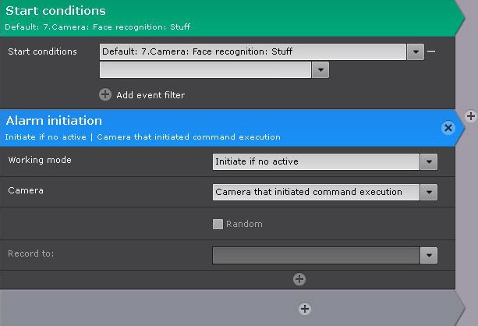Image resolution: width=478 pixels, height=326 pixels.
Task: Click 'Camera that initiated command execution' field
Action: [316, 192]
